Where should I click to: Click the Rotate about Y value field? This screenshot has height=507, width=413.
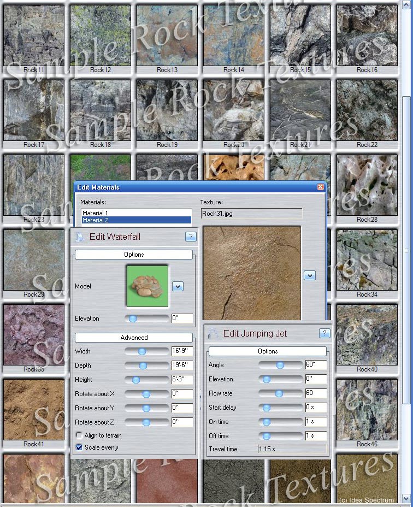pos(182,408)
